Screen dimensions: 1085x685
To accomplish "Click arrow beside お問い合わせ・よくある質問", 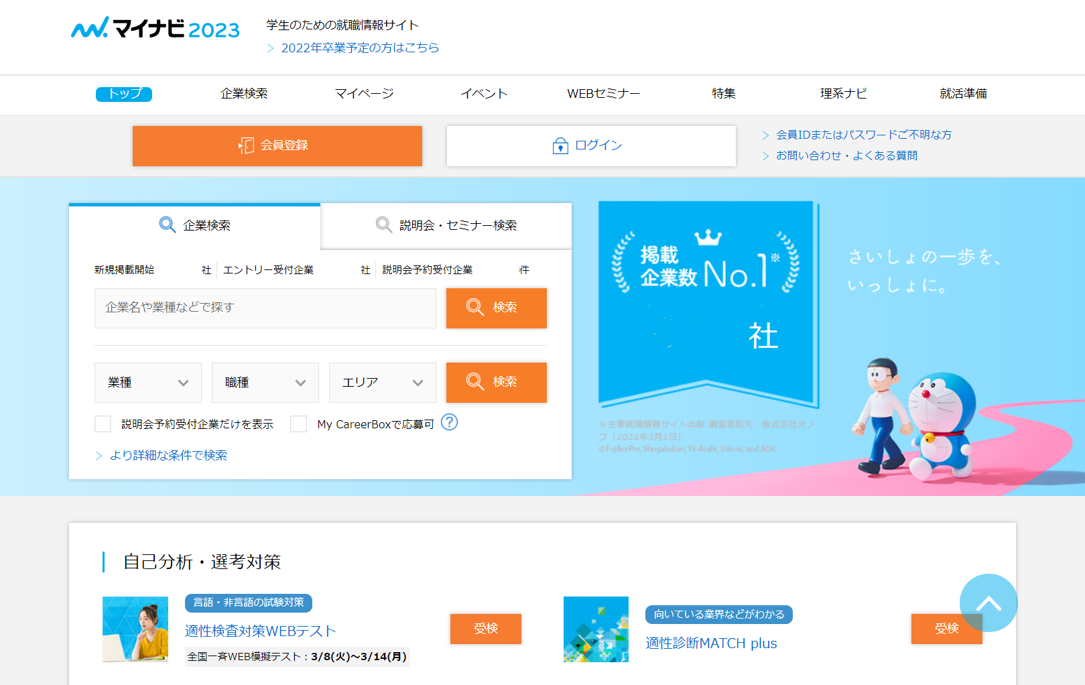I will click(765, 156).
